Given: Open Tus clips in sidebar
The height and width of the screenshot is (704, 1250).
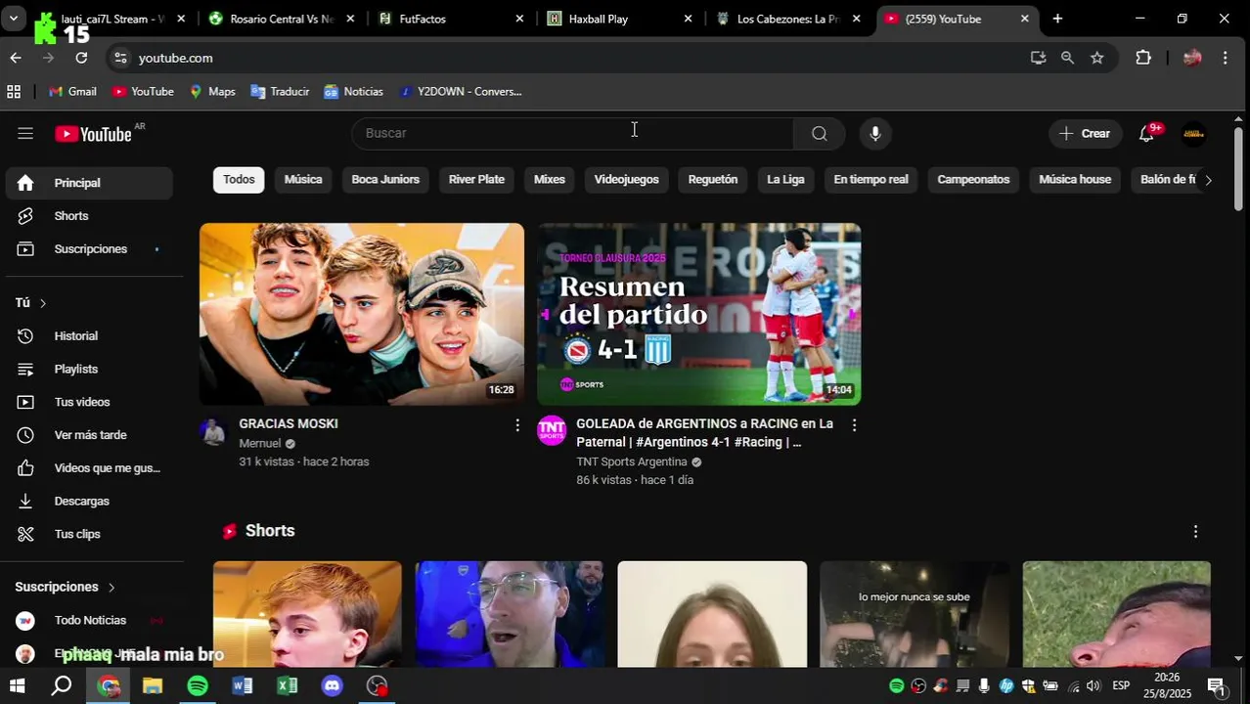Looking at the screenshot, I should [x=89, y=535].
